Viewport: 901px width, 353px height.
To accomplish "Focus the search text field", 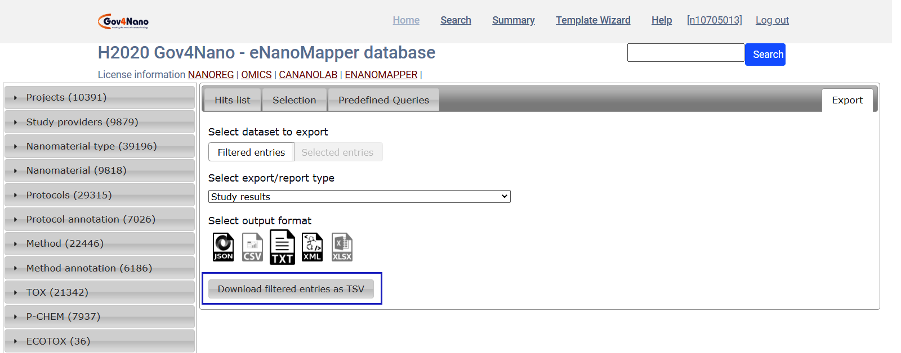I will (686, 52).
